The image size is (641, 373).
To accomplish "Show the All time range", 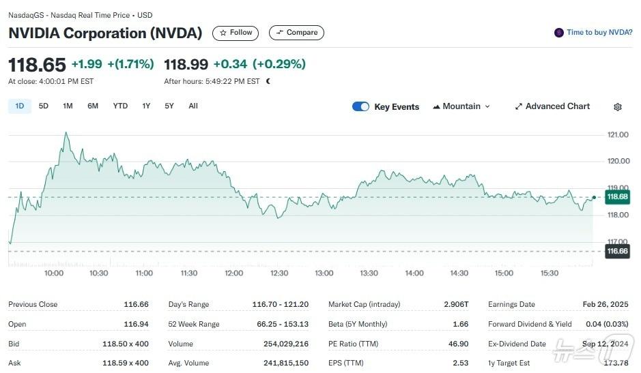I will (193, 106).
